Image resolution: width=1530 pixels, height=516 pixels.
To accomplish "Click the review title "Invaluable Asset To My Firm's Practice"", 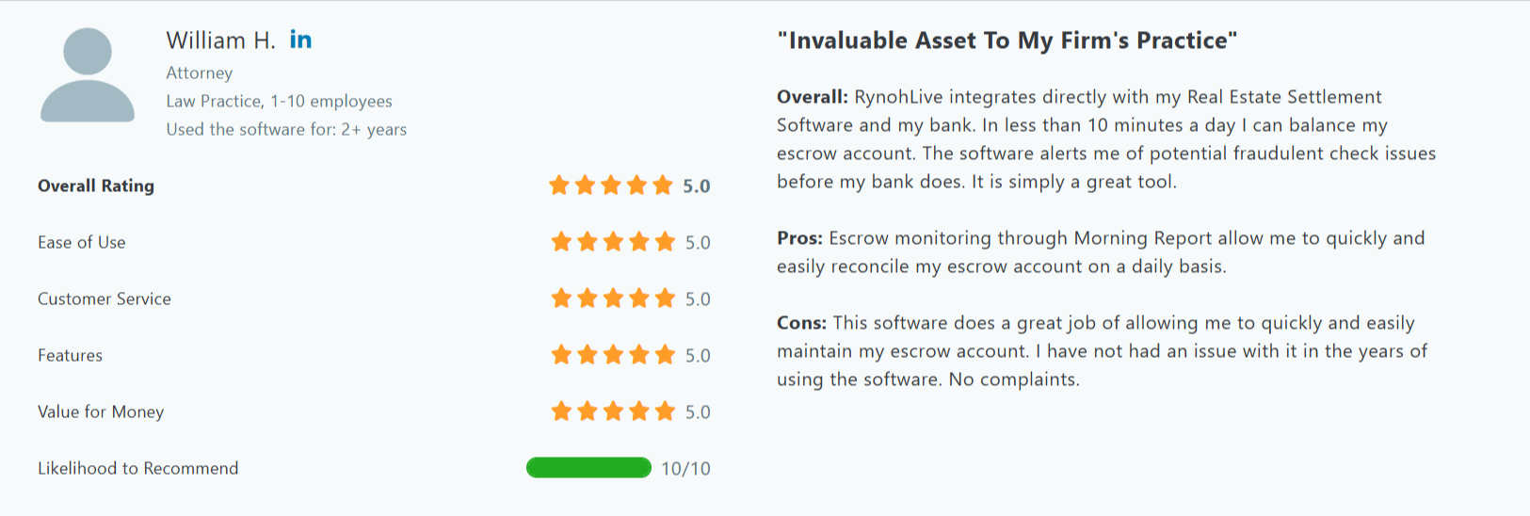I will [x=1007, y=40].
